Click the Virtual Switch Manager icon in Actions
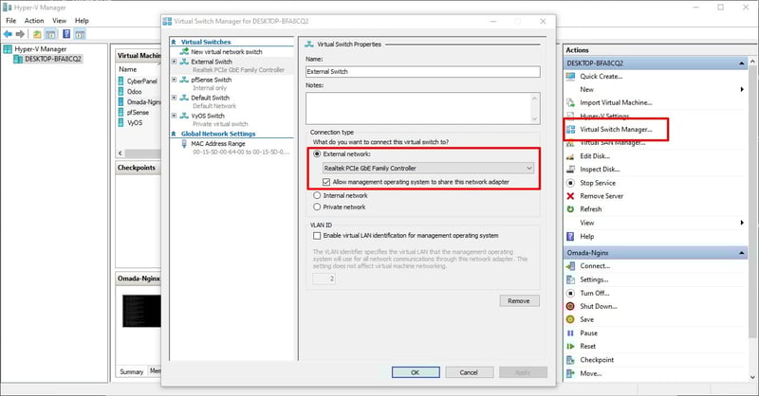 click(x=570, y=129)
